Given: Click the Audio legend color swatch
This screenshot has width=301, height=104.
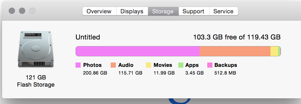Looking at the screenshot, I should pos(113,65).
